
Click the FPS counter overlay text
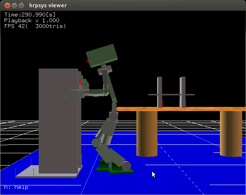click(35, 26)
